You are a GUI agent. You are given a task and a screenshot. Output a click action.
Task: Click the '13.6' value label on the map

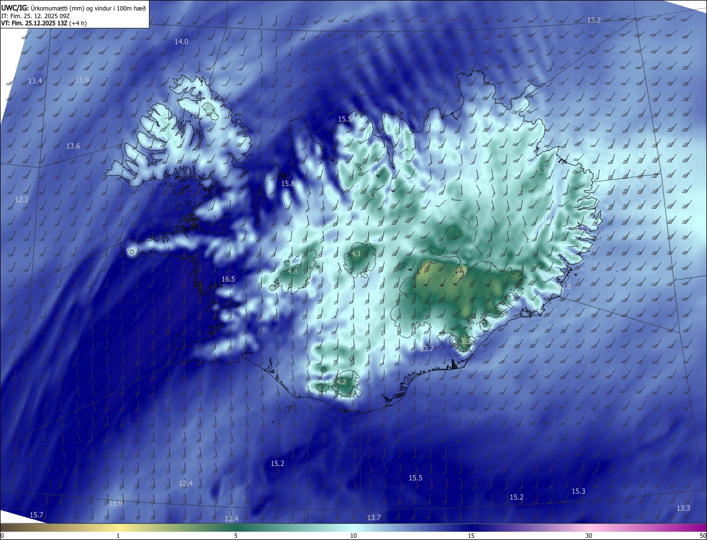[73, 146]
